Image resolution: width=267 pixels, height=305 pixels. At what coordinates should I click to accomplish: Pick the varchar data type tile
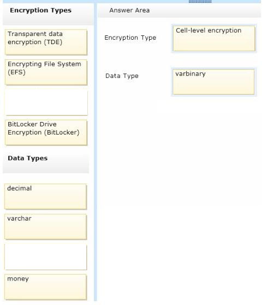pos(45,227)
